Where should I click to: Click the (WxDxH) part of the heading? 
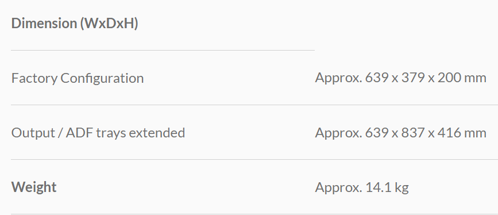pos(109,24)
